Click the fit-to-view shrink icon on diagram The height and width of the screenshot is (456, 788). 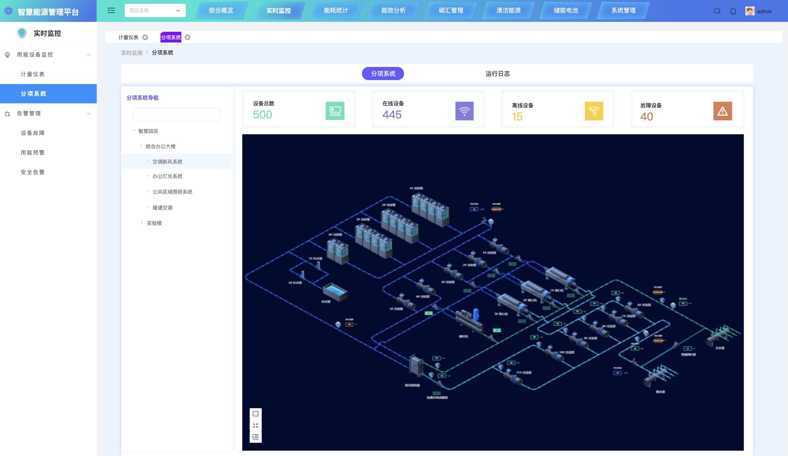coord(255,425)
